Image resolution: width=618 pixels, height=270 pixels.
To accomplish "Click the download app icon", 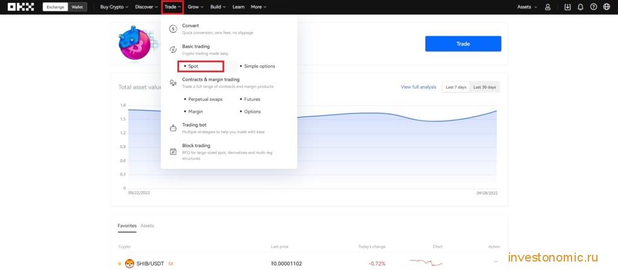I will tap(567, 7).
